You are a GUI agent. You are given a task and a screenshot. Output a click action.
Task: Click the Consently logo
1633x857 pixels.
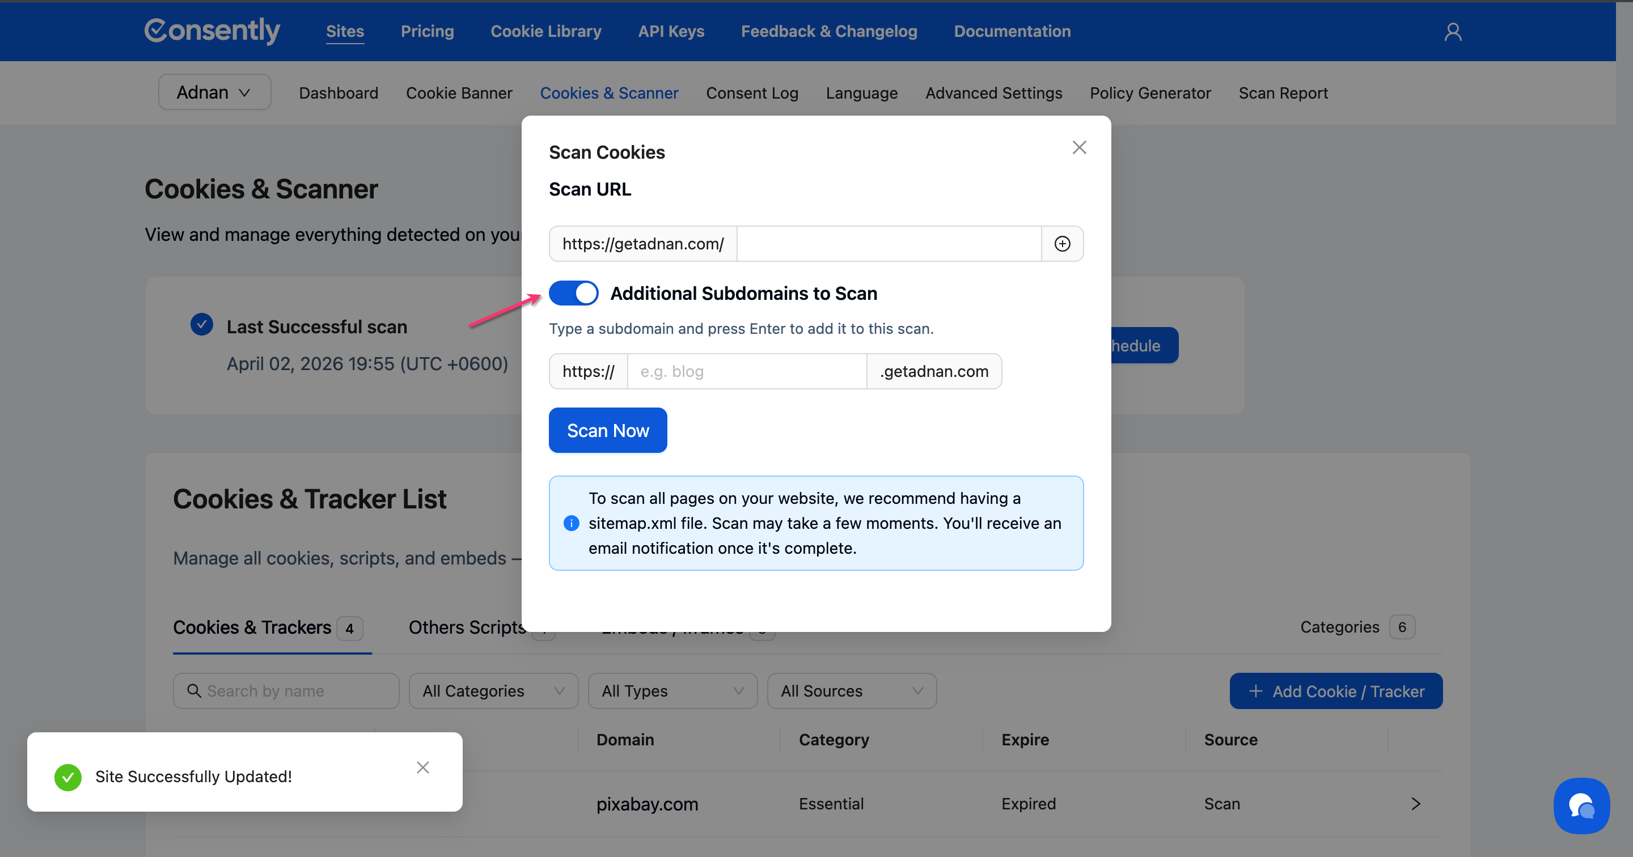213,31
